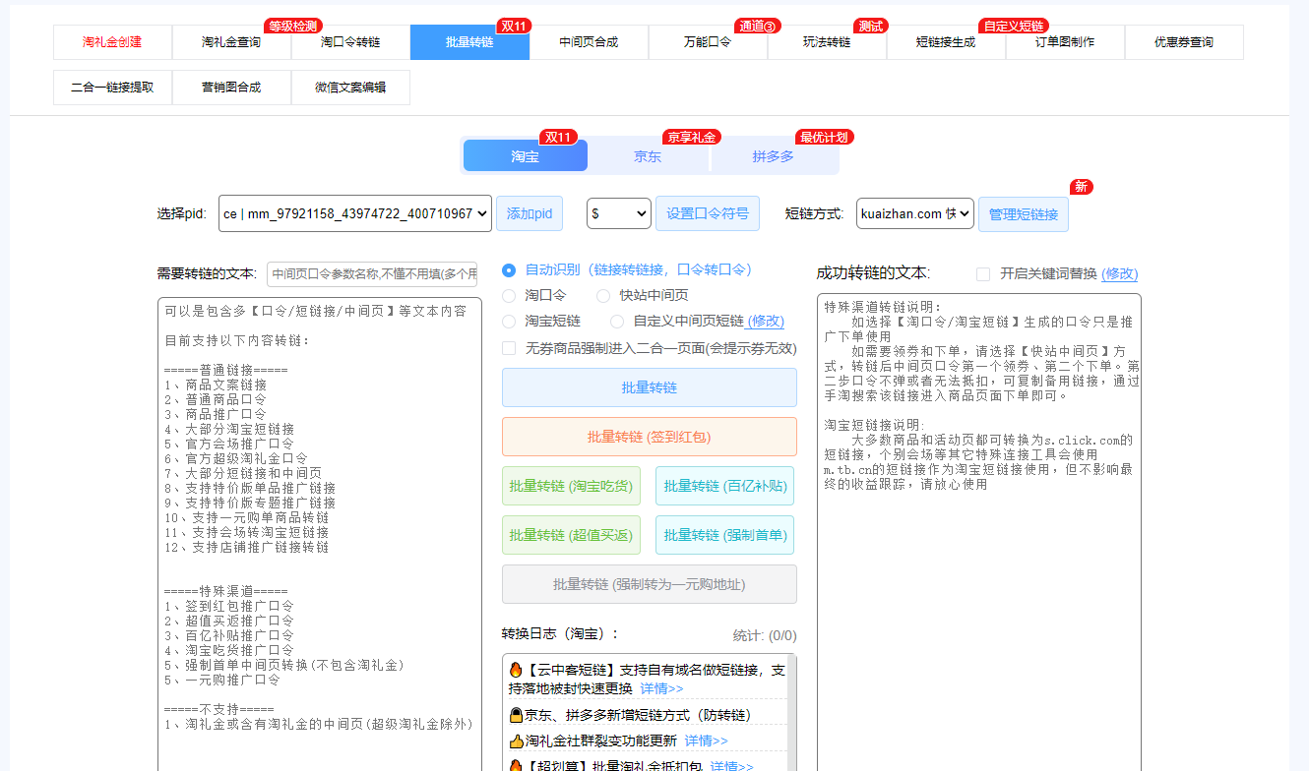This screenshot has width=1309, height=771.
Task: Click 修改 link next to 自定义中间页短链
Action: click(766, 321)
